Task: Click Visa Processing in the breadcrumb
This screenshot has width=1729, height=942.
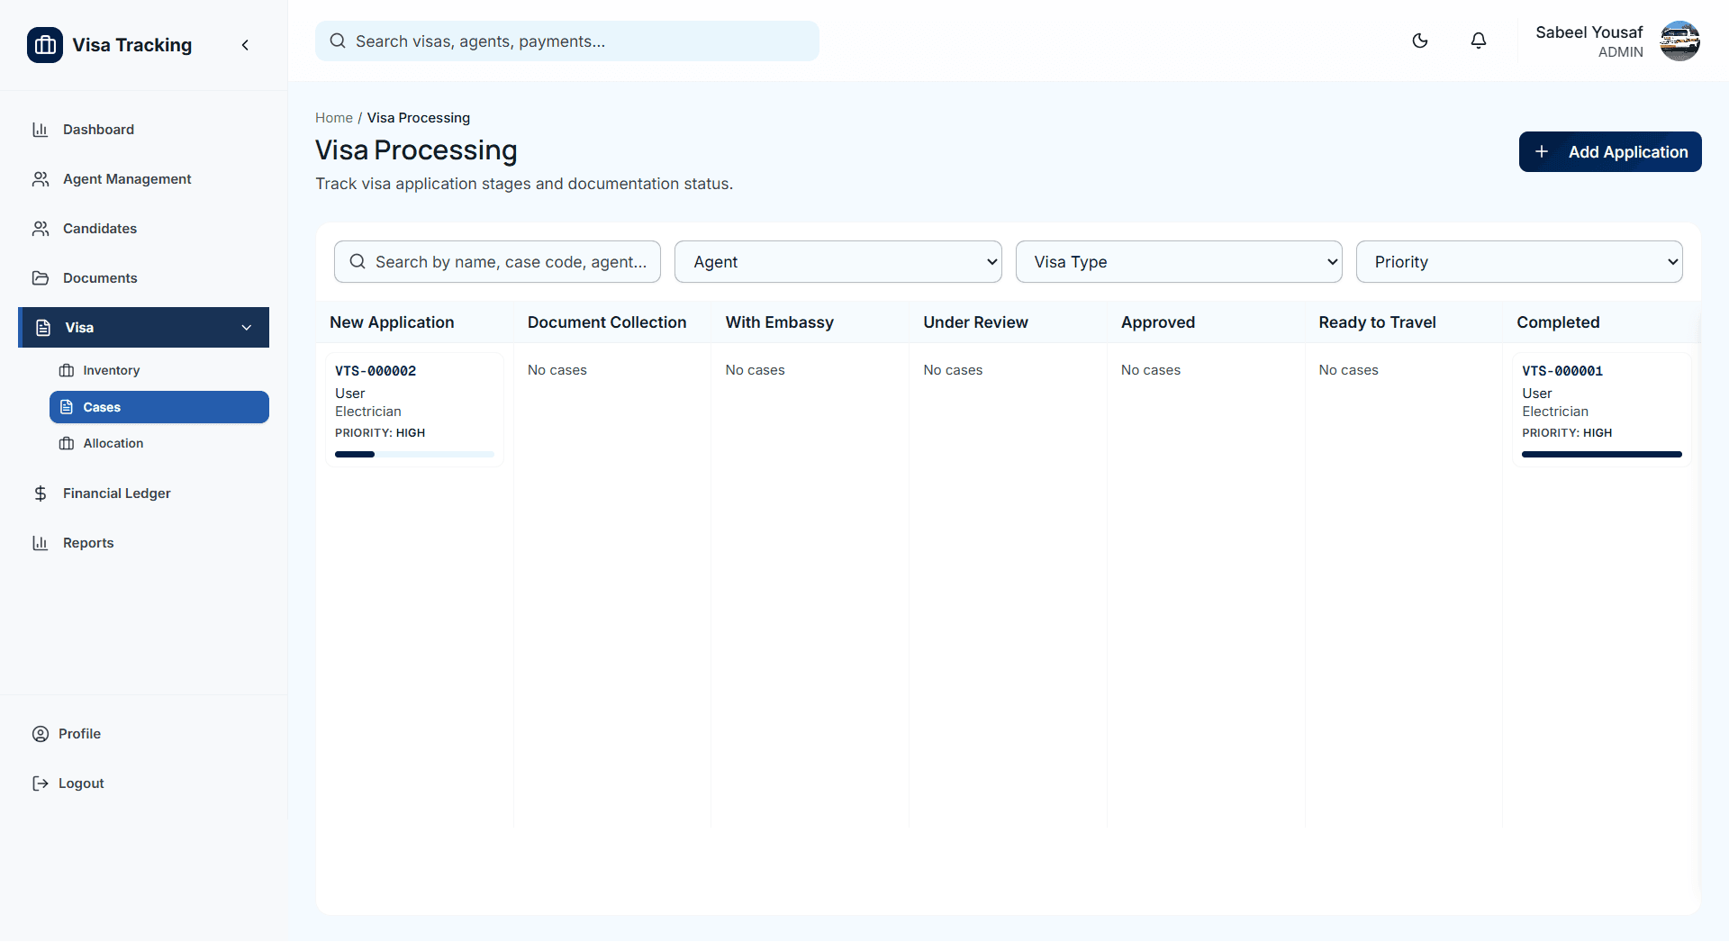Action: point(419,118)
